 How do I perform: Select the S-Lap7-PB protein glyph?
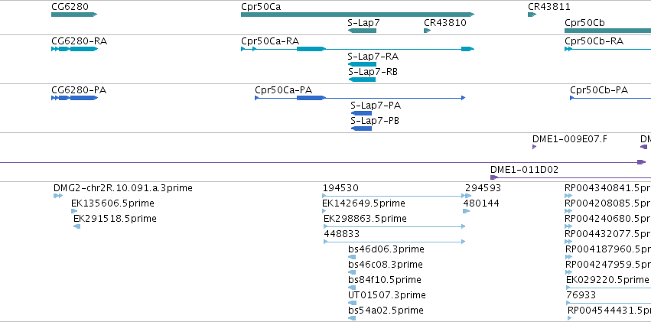pos(361,128)
